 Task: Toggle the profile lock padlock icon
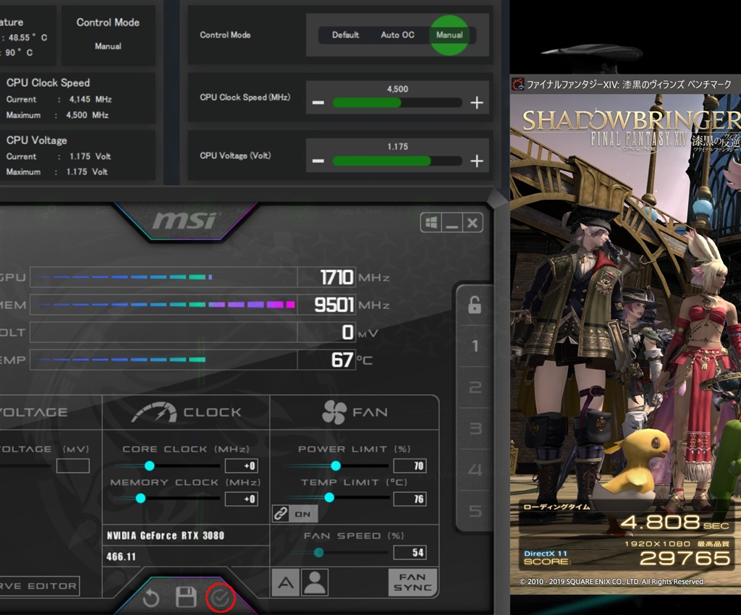[x=475, y=305]
